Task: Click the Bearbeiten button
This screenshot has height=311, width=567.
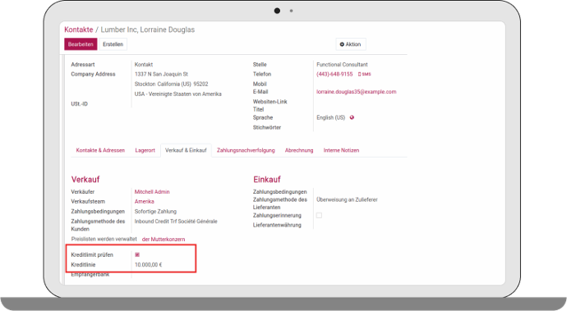Action: (x=81, y=44)
